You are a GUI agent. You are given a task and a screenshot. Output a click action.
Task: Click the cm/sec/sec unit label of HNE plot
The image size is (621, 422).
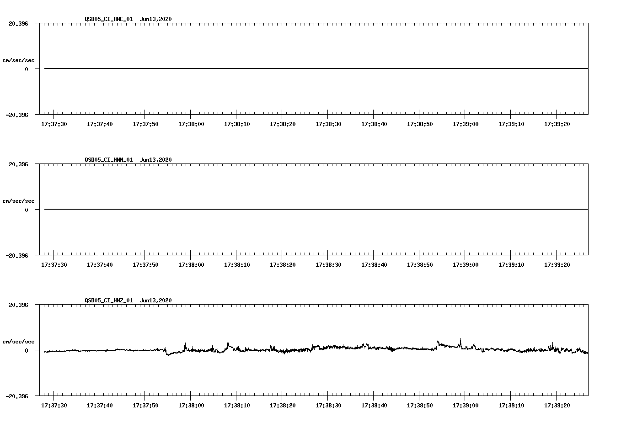click(x=18, y=60)
